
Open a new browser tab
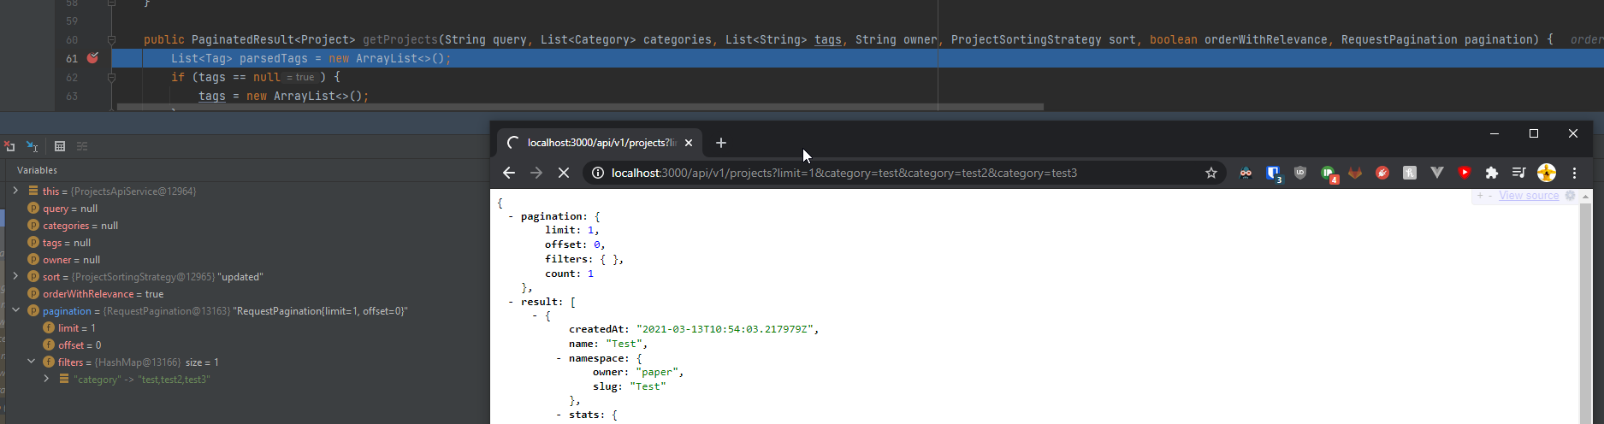pyautogui.click(x=721, y=143)
